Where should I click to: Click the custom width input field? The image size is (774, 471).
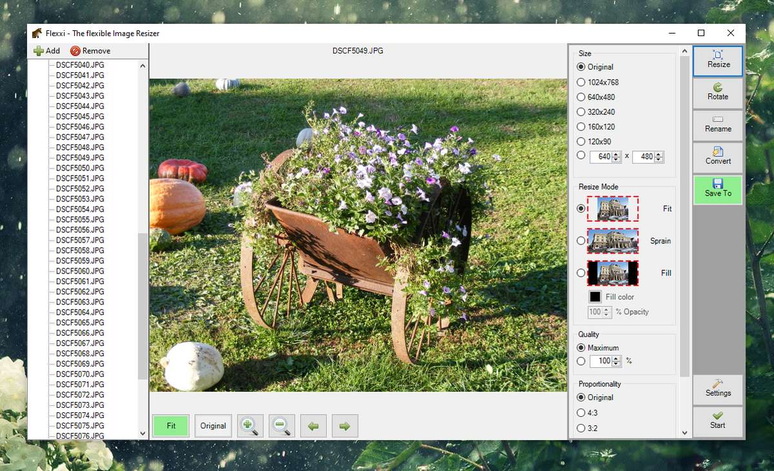(601, 157)
